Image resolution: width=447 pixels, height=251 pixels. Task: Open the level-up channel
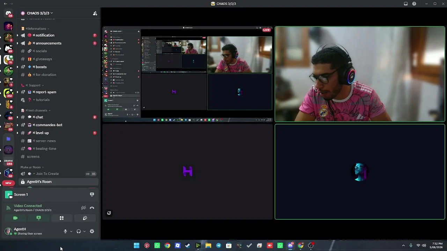(x=58, y=133)
